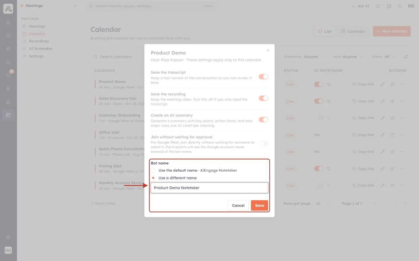
Task: Open Meetings in sidebar
Action: tap(37, 26)
